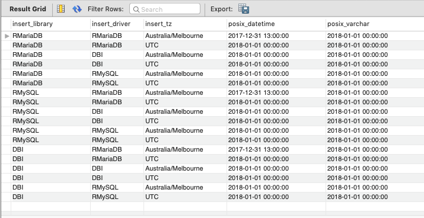This screenshot has height=218, width=424.
Task: Select posix_datetime cell of RMySQL/RMariaDB Melbourne row
Action: pyautogui.click(x=276, y=92)
